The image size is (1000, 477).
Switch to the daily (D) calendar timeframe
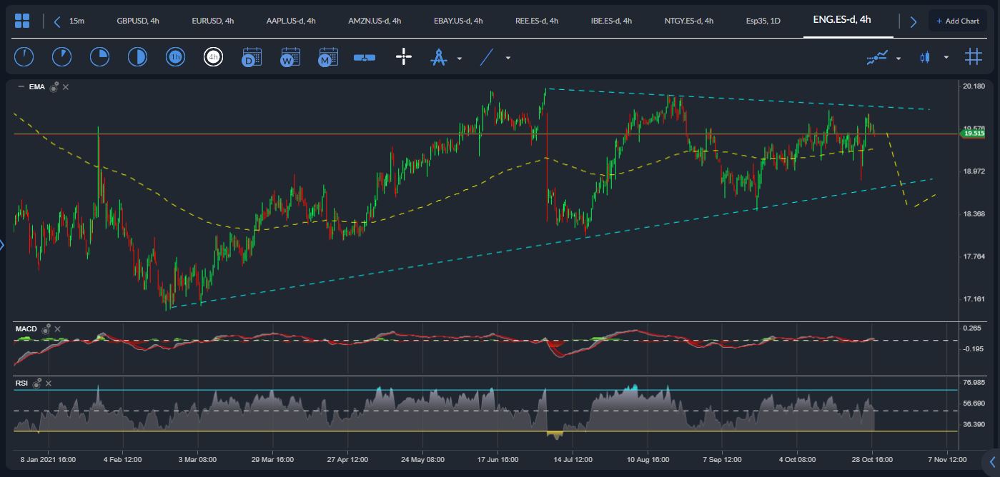[251, 57]
